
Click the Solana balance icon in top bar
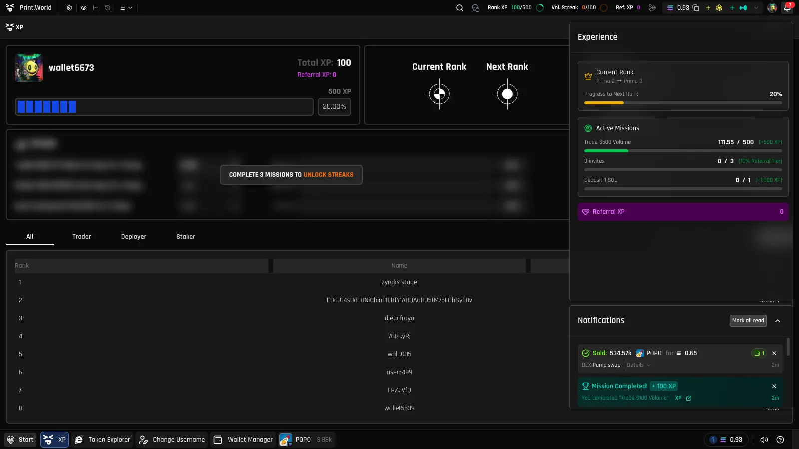(x=670, y=8)
